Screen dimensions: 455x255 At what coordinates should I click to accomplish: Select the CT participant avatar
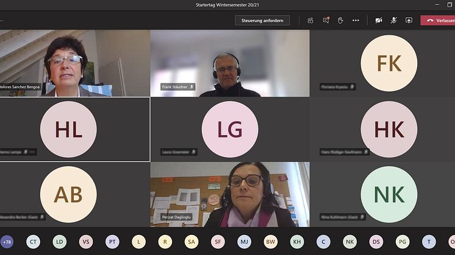click(x=33, y=242)
